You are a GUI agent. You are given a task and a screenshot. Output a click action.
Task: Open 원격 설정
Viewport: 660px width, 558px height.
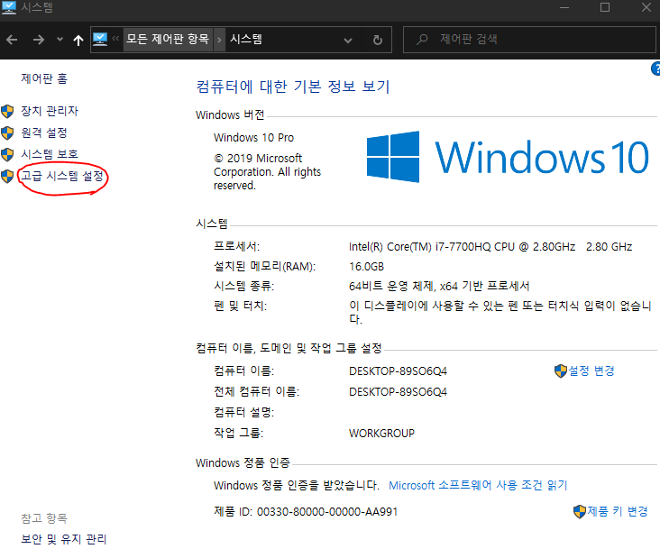44,133
